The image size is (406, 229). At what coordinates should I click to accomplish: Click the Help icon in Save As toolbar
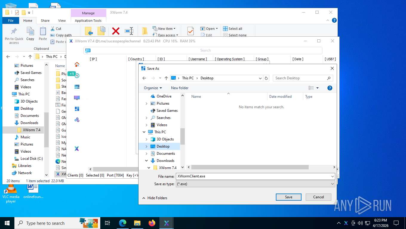coord(330,88)
